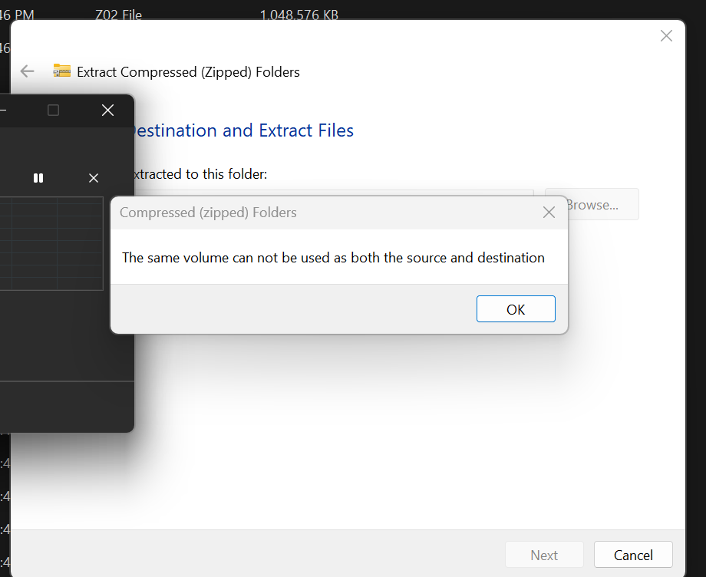Cancel the transfer with the small X icon
The image size is (706, 577).
coord(94,178)
